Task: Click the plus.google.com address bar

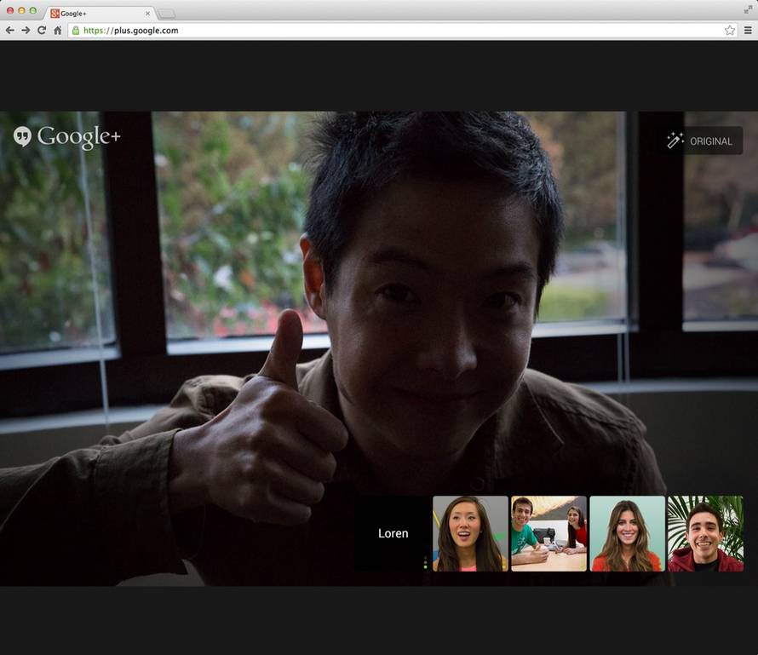Action: [x=400, y=30]
